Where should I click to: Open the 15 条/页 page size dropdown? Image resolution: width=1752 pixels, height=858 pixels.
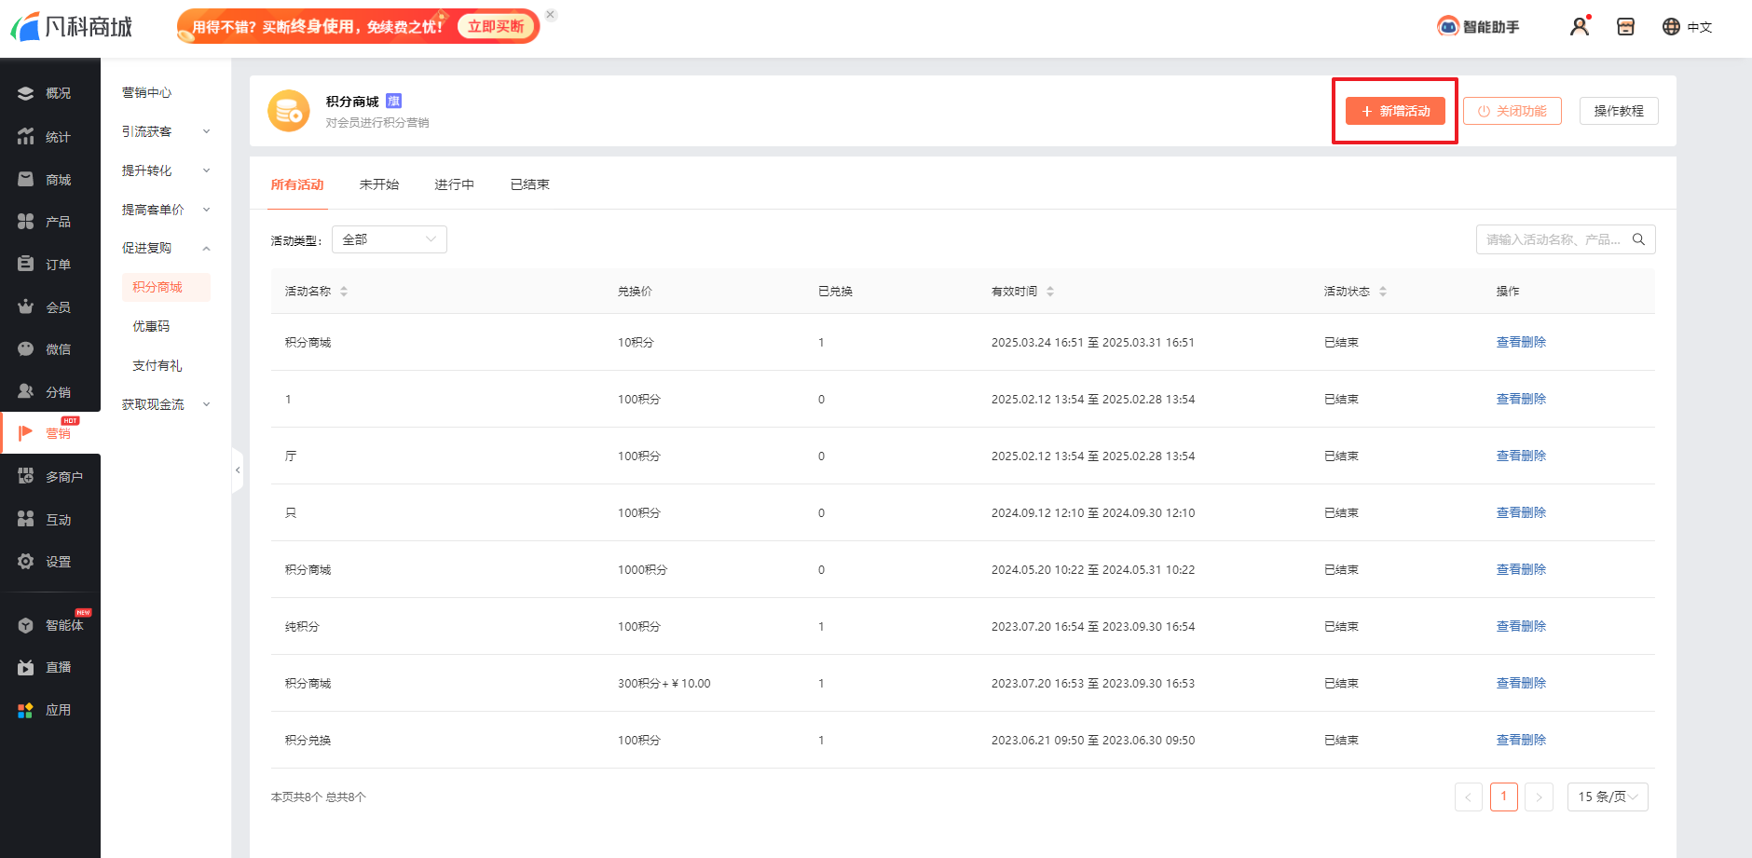[x=1607, y=797]
